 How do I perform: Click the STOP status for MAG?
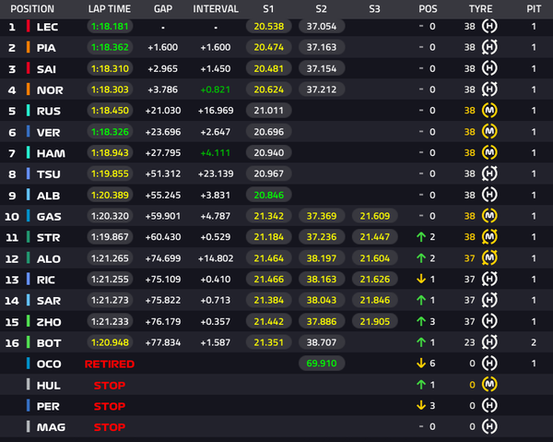pyautogui.click(x=110, y=427)
